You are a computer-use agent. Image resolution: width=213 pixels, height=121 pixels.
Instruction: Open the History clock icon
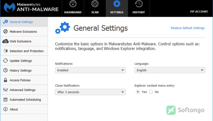(139, 4)
